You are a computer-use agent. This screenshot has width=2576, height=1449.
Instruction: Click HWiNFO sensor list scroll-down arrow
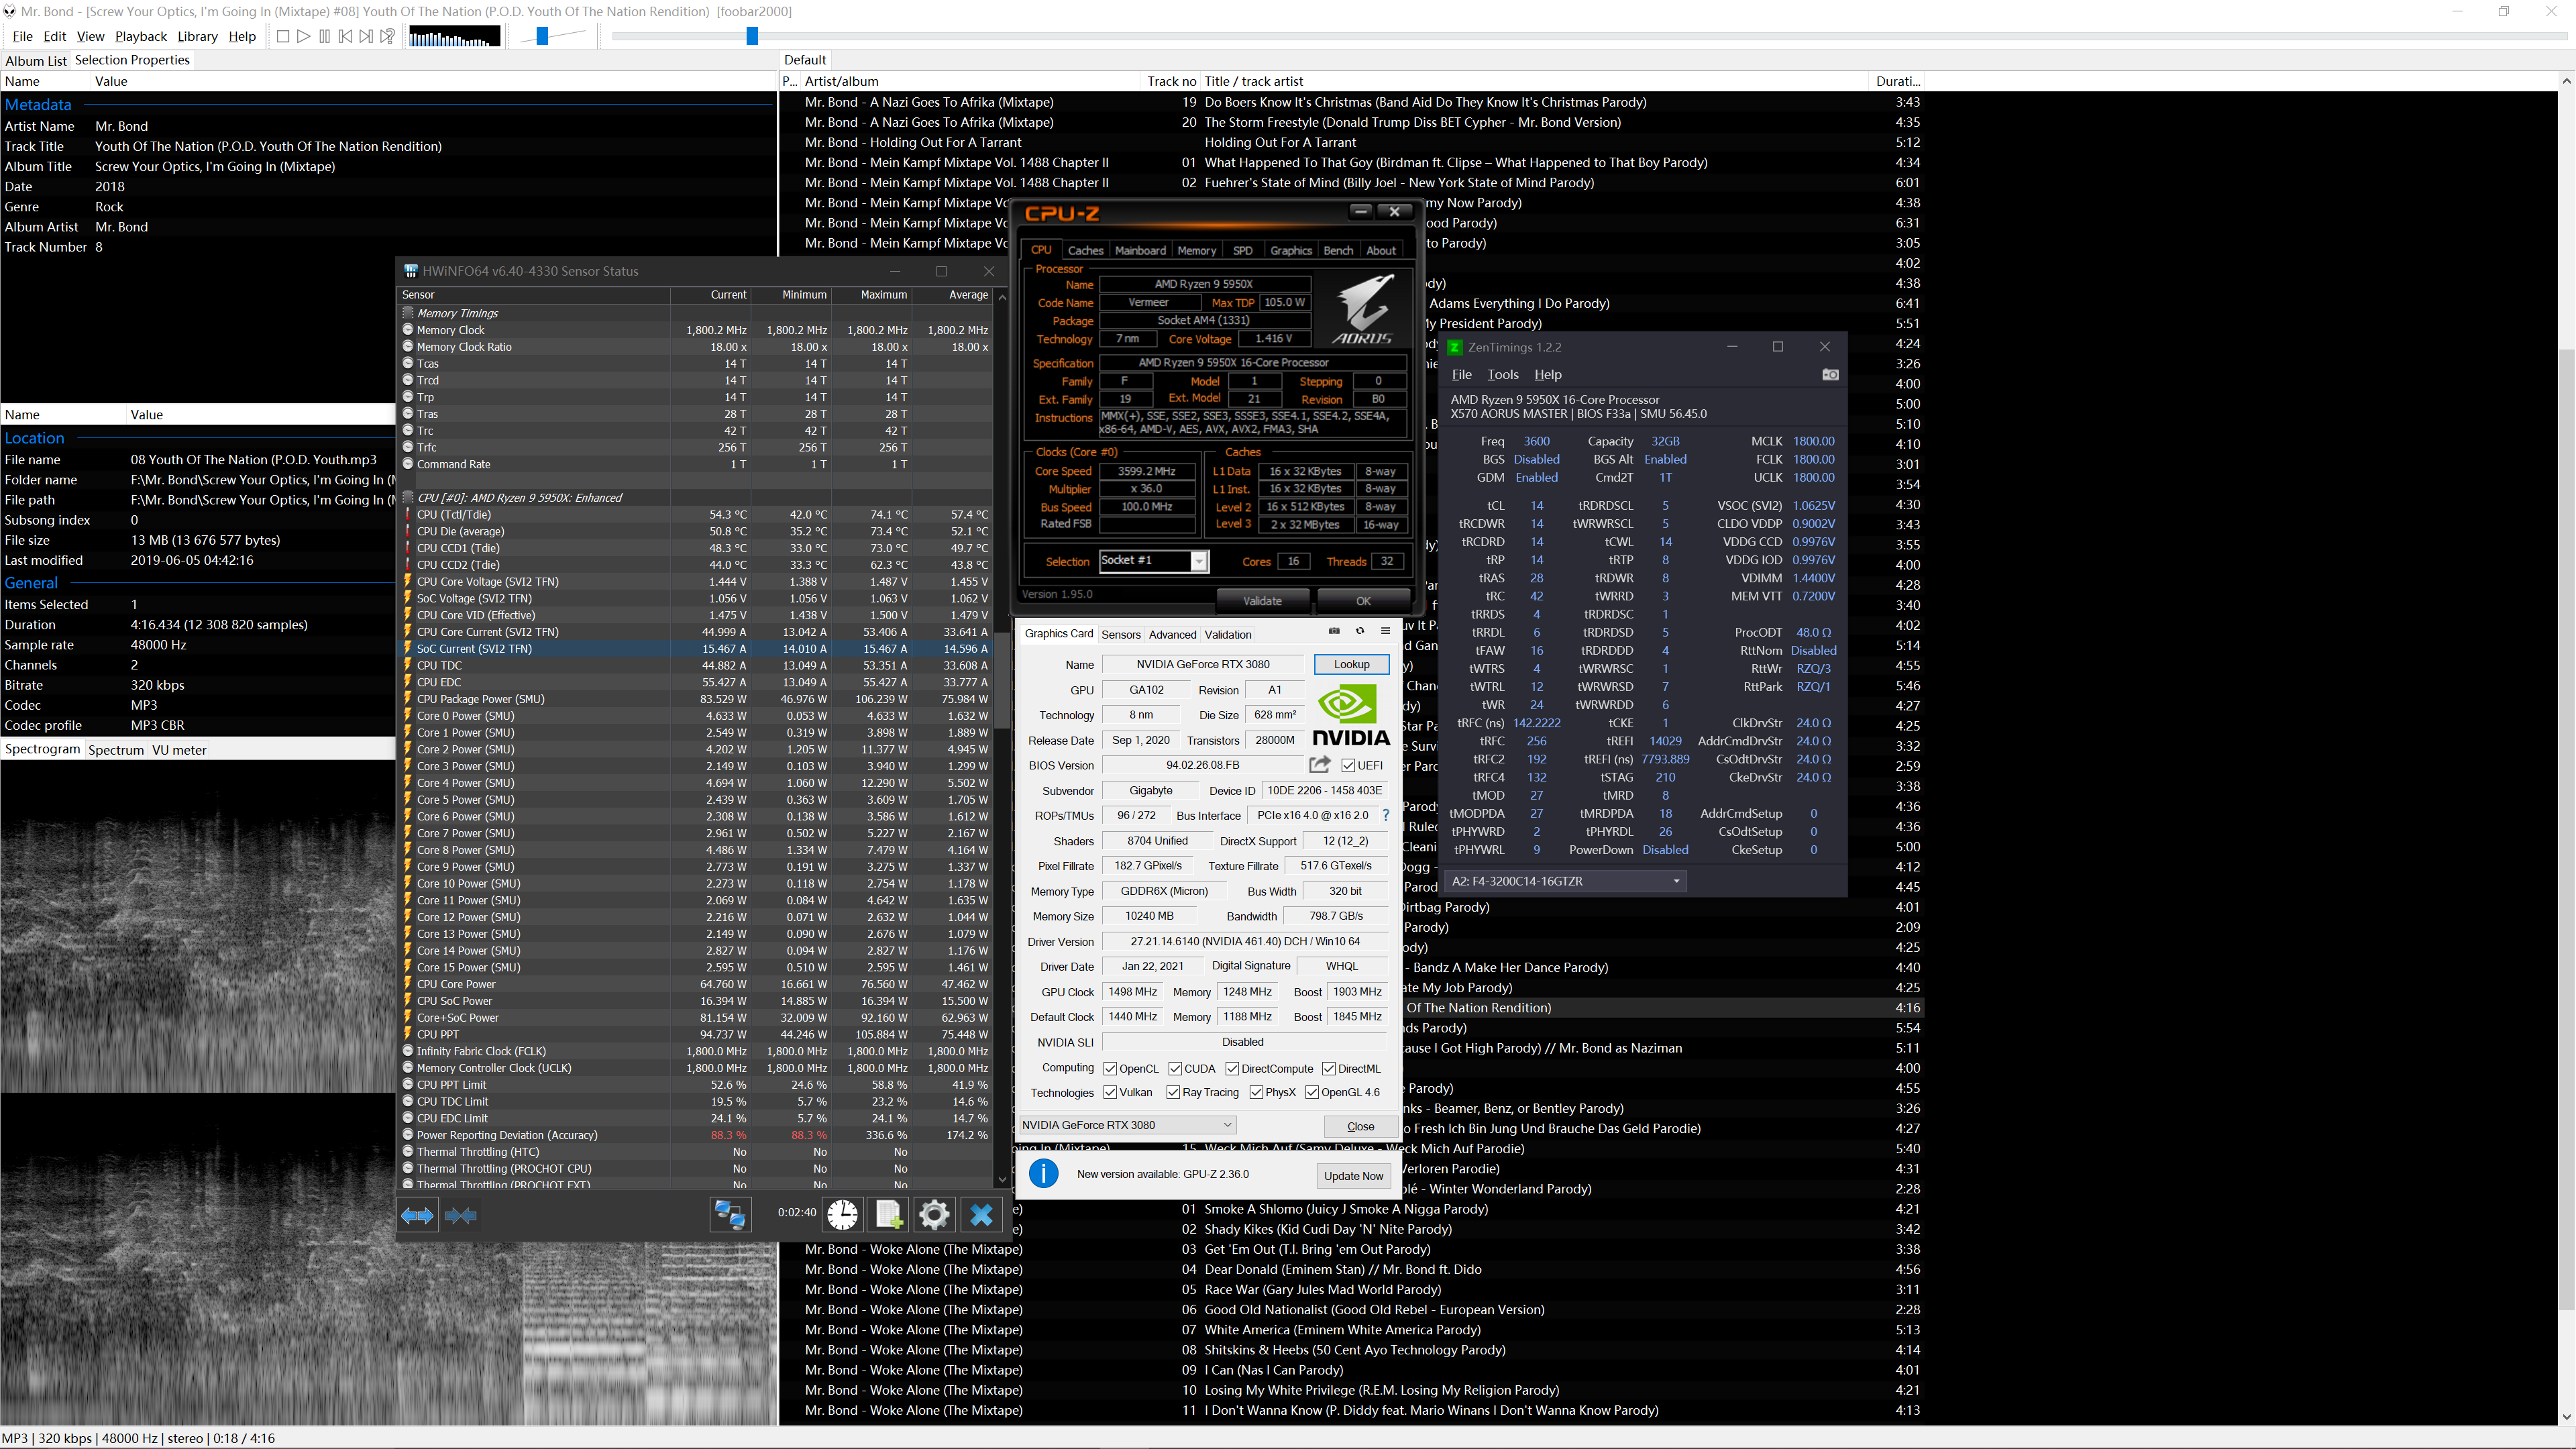point(1002,1180)
